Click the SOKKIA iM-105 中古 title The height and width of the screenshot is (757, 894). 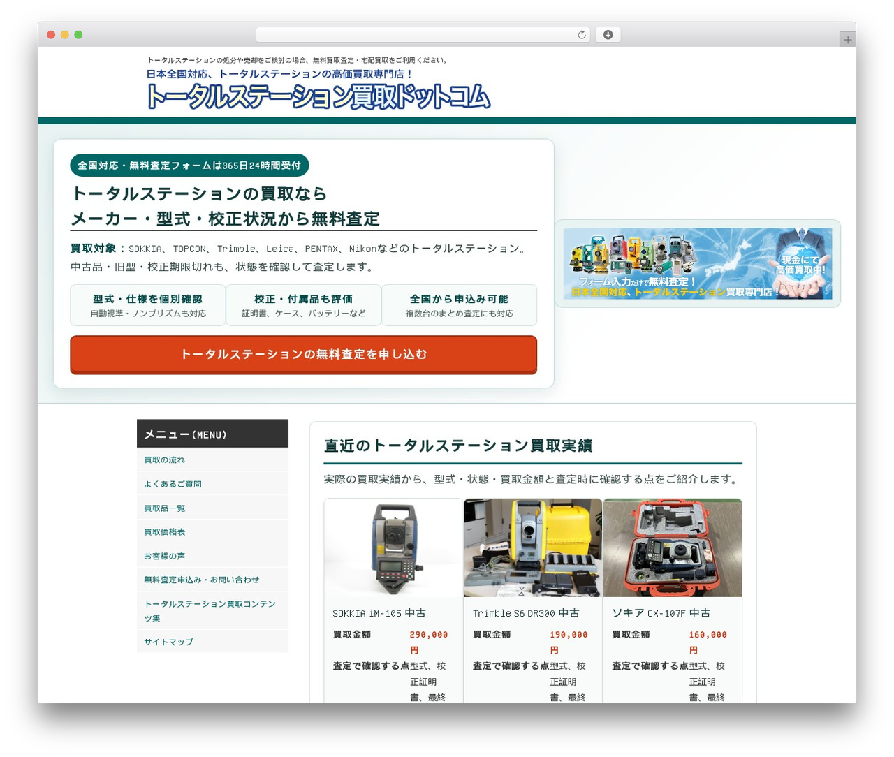pos(379,613)
